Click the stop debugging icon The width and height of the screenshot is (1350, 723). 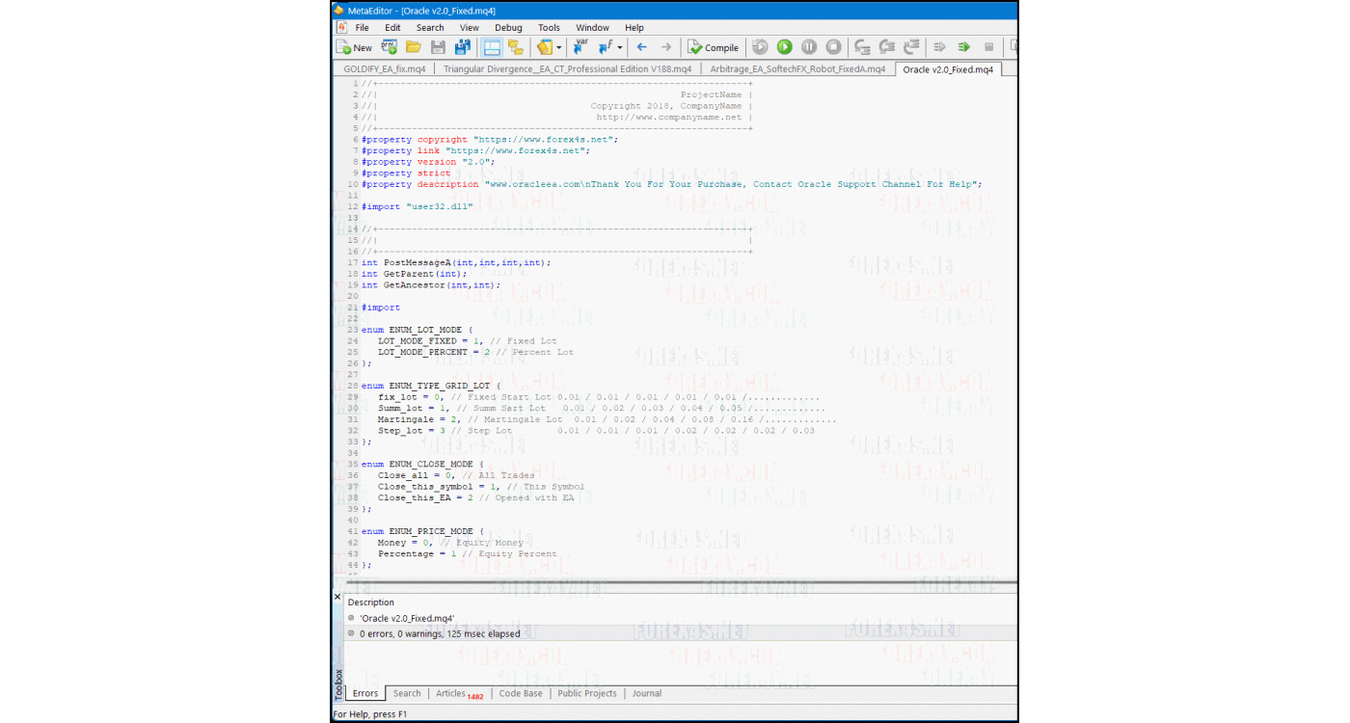pyautogui.click(x=833, y=47)
